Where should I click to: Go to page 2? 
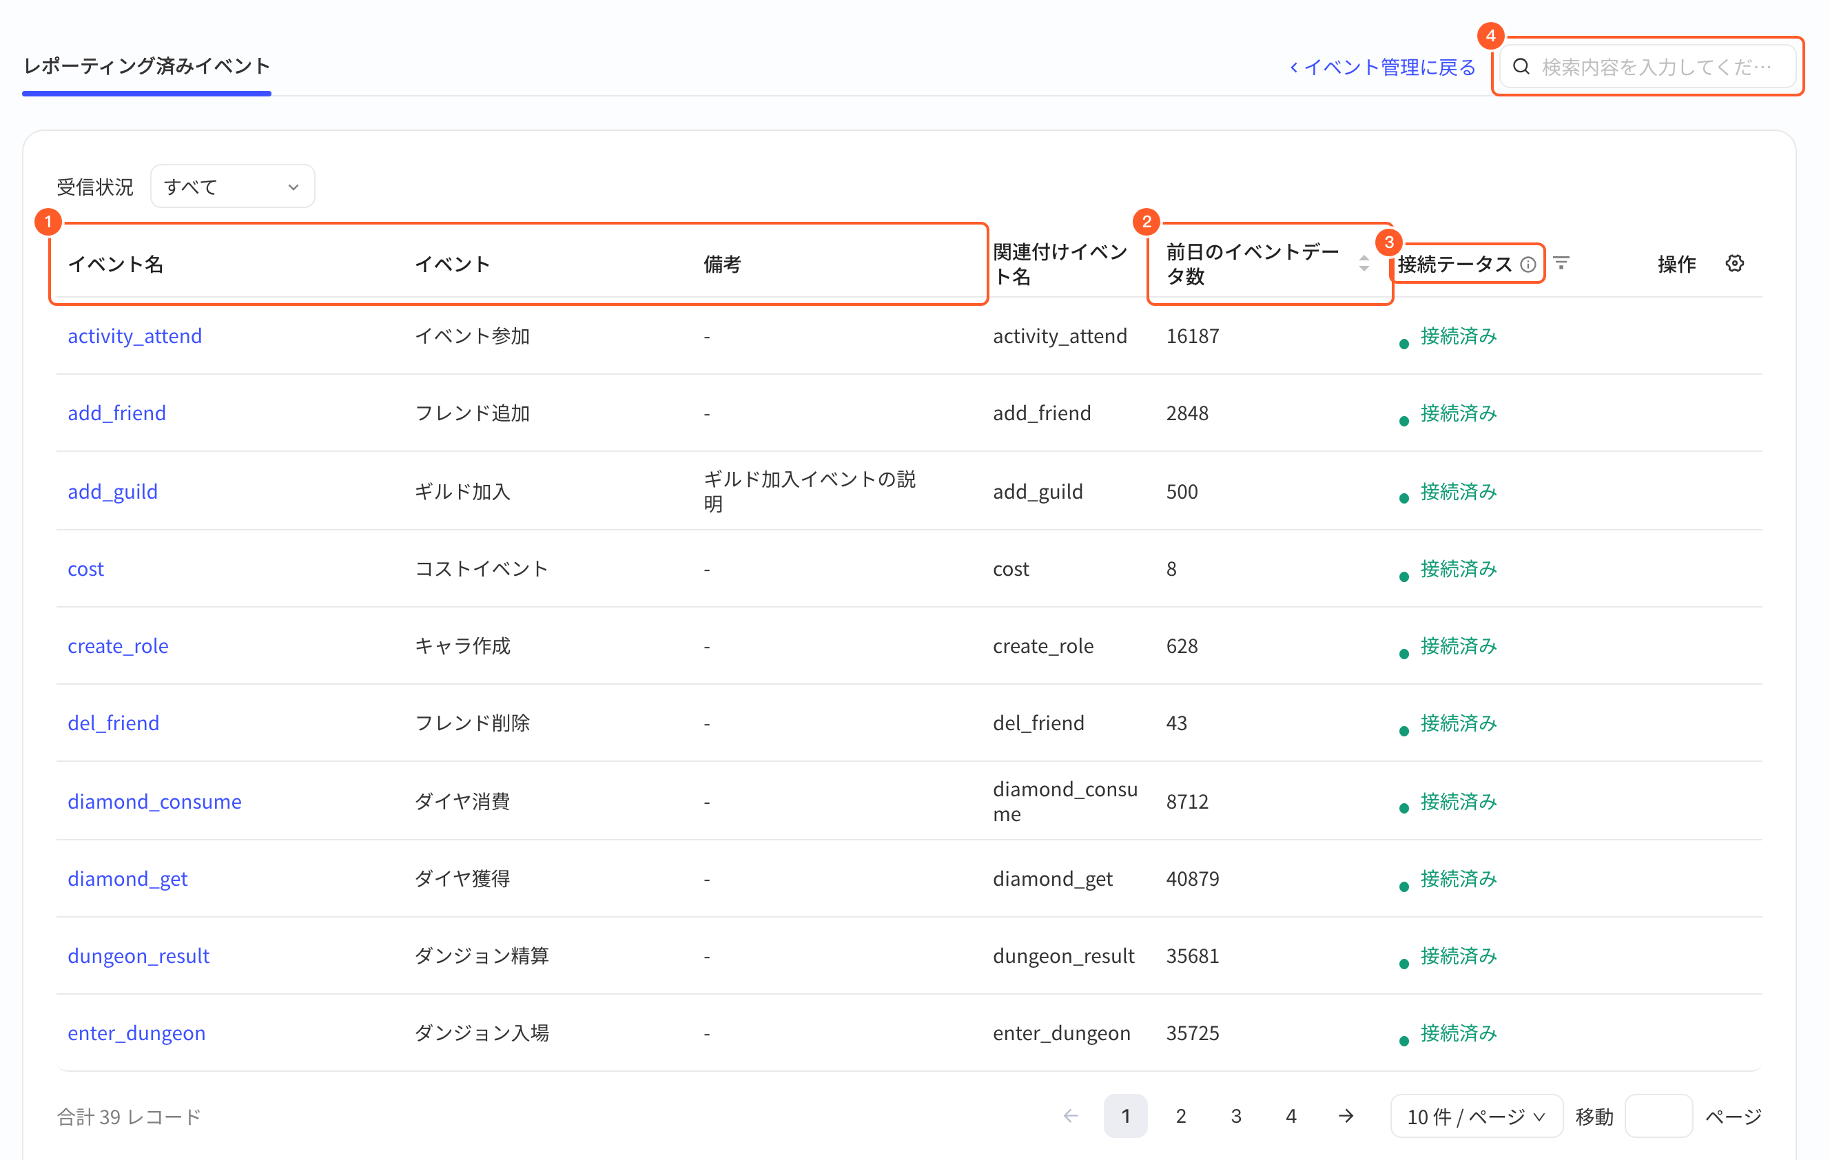click(x=1180, y=1115)
